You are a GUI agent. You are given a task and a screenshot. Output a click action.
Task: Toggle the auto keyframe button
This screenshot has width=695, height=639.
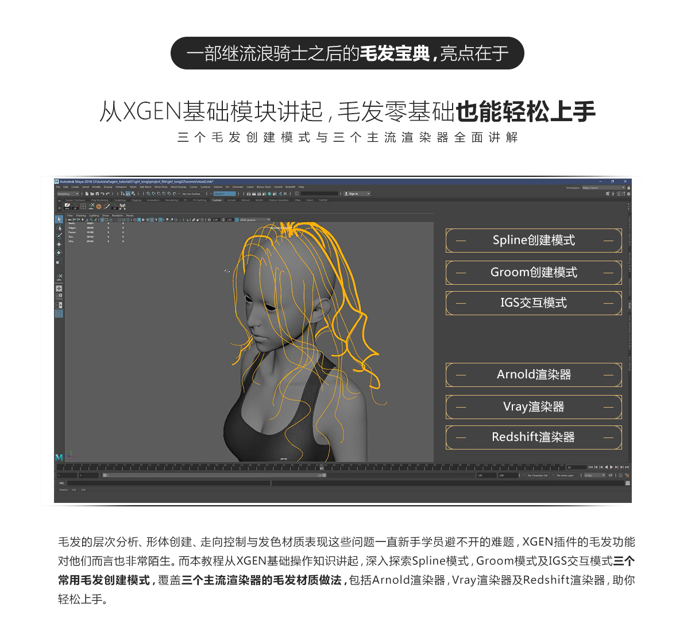tap(620, 475)
